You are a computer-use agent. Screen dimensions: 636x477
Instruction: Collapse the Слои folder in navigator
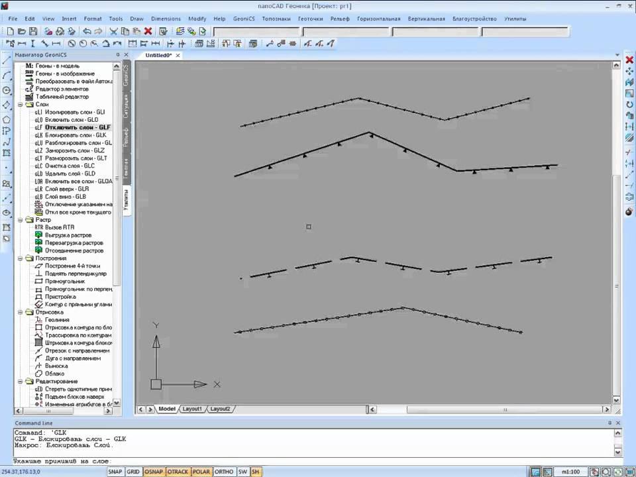[20, 104]
